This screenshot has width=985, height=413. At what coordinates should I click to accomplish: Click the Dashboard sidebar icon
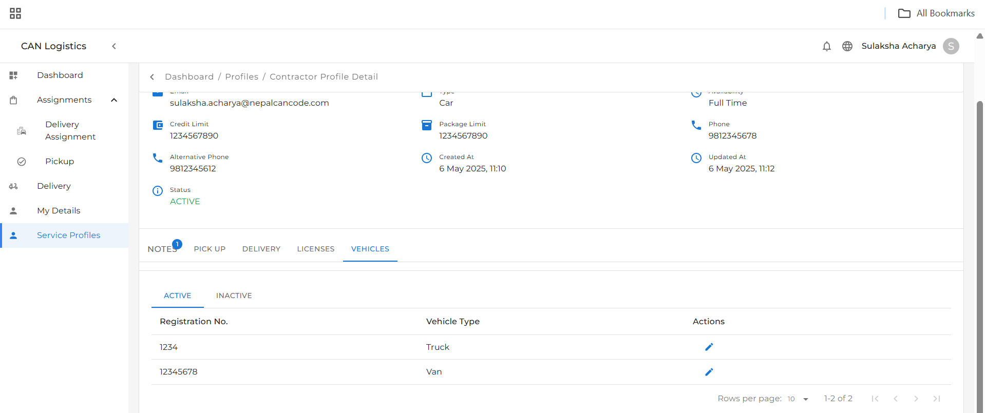13,75
